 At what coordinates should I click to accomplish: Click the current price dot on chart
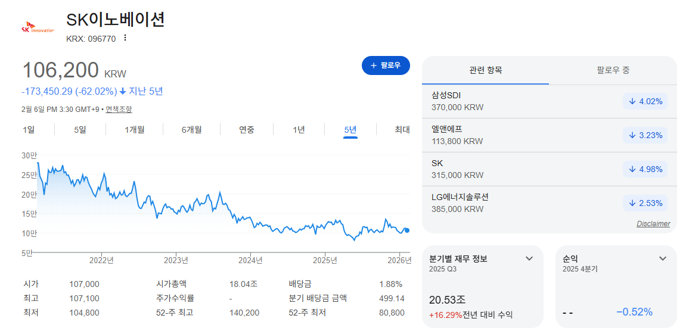point(407,230)
